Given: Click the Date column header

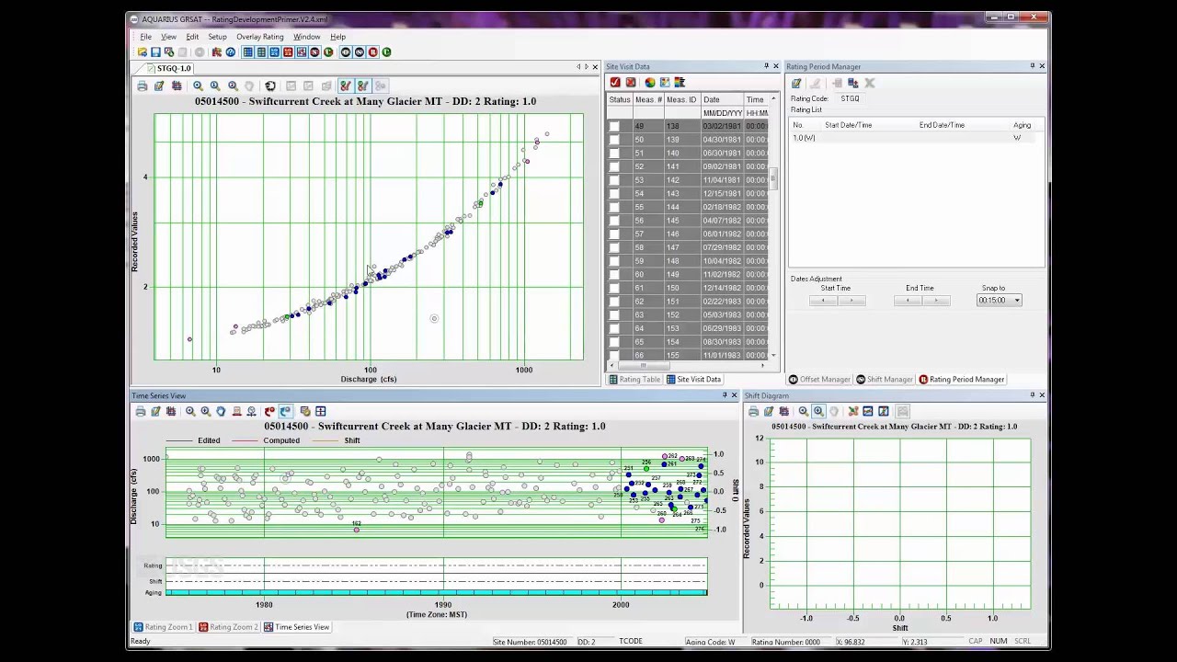Looking at the screenshot, I should pos(721,99).
